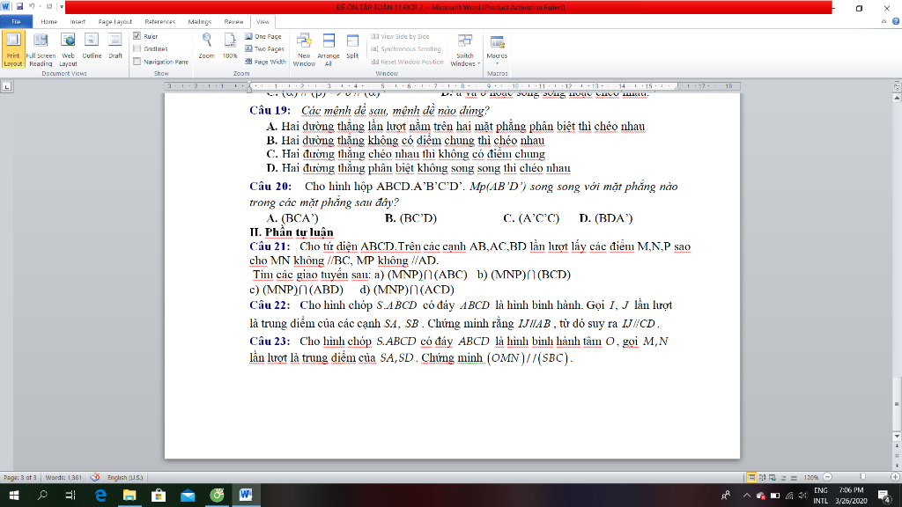
Task: Go to previous page browse button
Action: pos(896,446)
